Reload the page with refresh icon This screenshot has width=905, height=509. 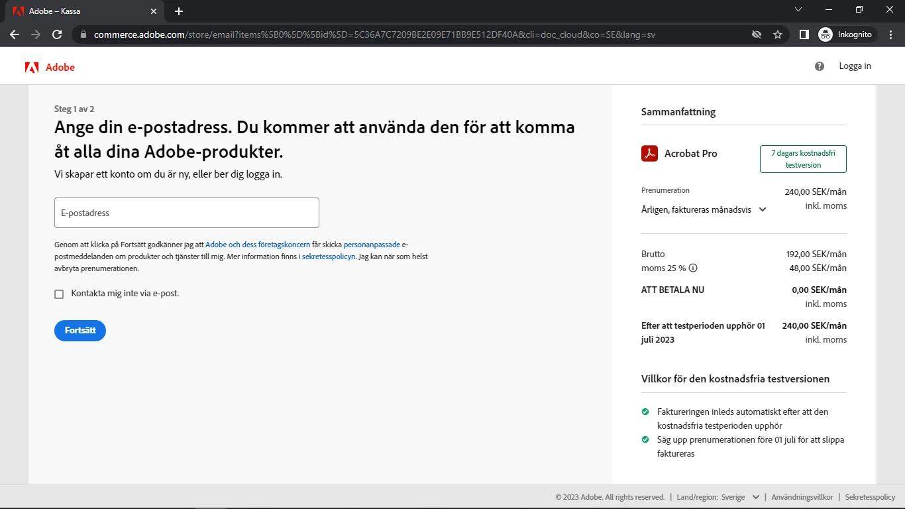pos(57,34)
